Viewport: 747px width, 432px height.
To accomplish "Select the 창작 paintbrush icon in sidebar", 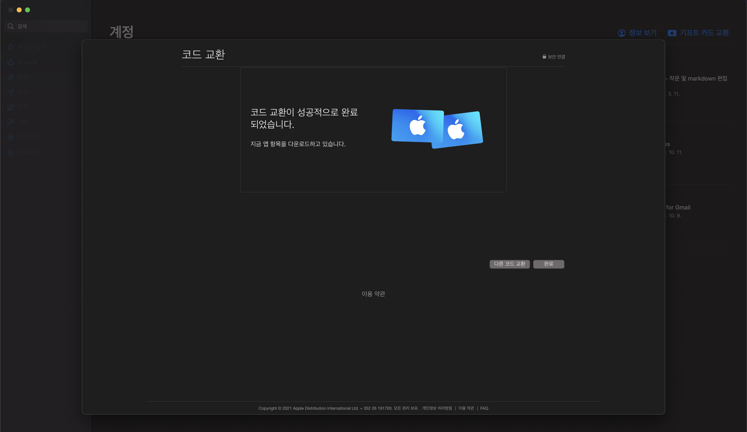I will click(11, 77).
